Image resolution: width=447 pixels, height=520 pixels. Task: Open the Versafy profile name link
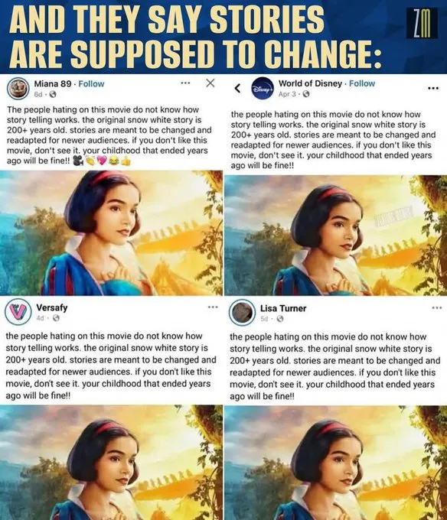[52, 307]
